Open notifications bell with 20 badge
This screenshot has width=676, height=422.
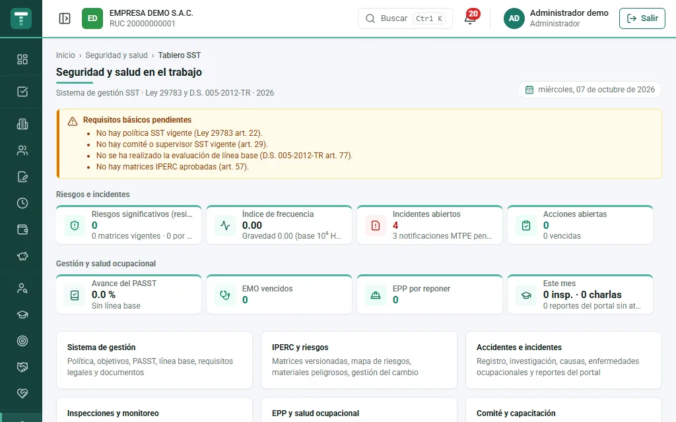(x=470, y=18)
